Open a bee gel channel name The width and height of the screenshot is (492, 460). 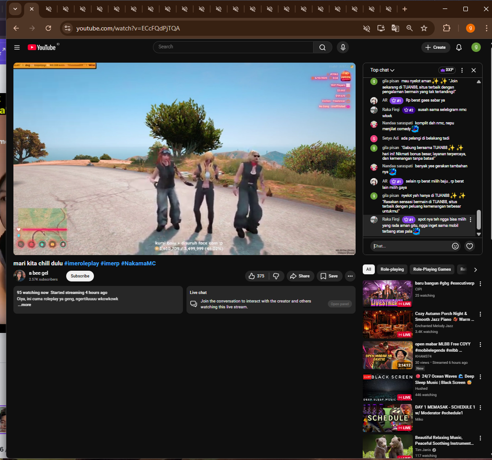(38, 273)
